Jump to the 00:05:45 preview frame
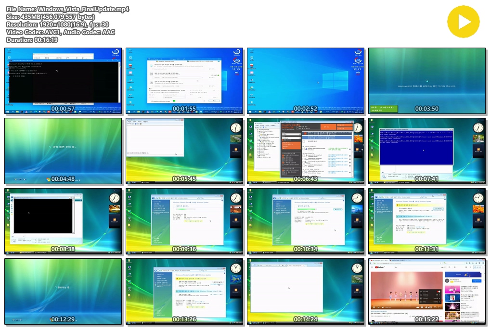The height and width of the screenshot is (329, 490). tap(184, 151)
